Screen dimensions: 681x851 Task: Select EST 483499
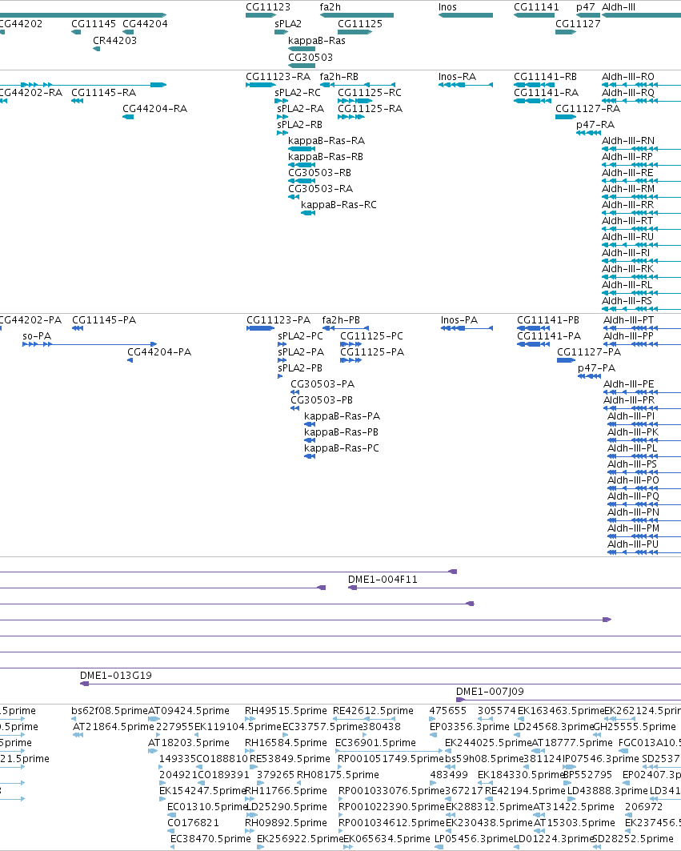449,775
